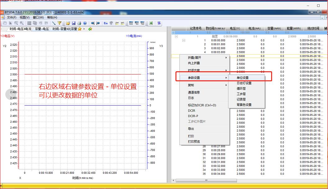Select 循环层 in submenu
The height and width of the screenshot is (189, 328).
click(x=247, y=88)
